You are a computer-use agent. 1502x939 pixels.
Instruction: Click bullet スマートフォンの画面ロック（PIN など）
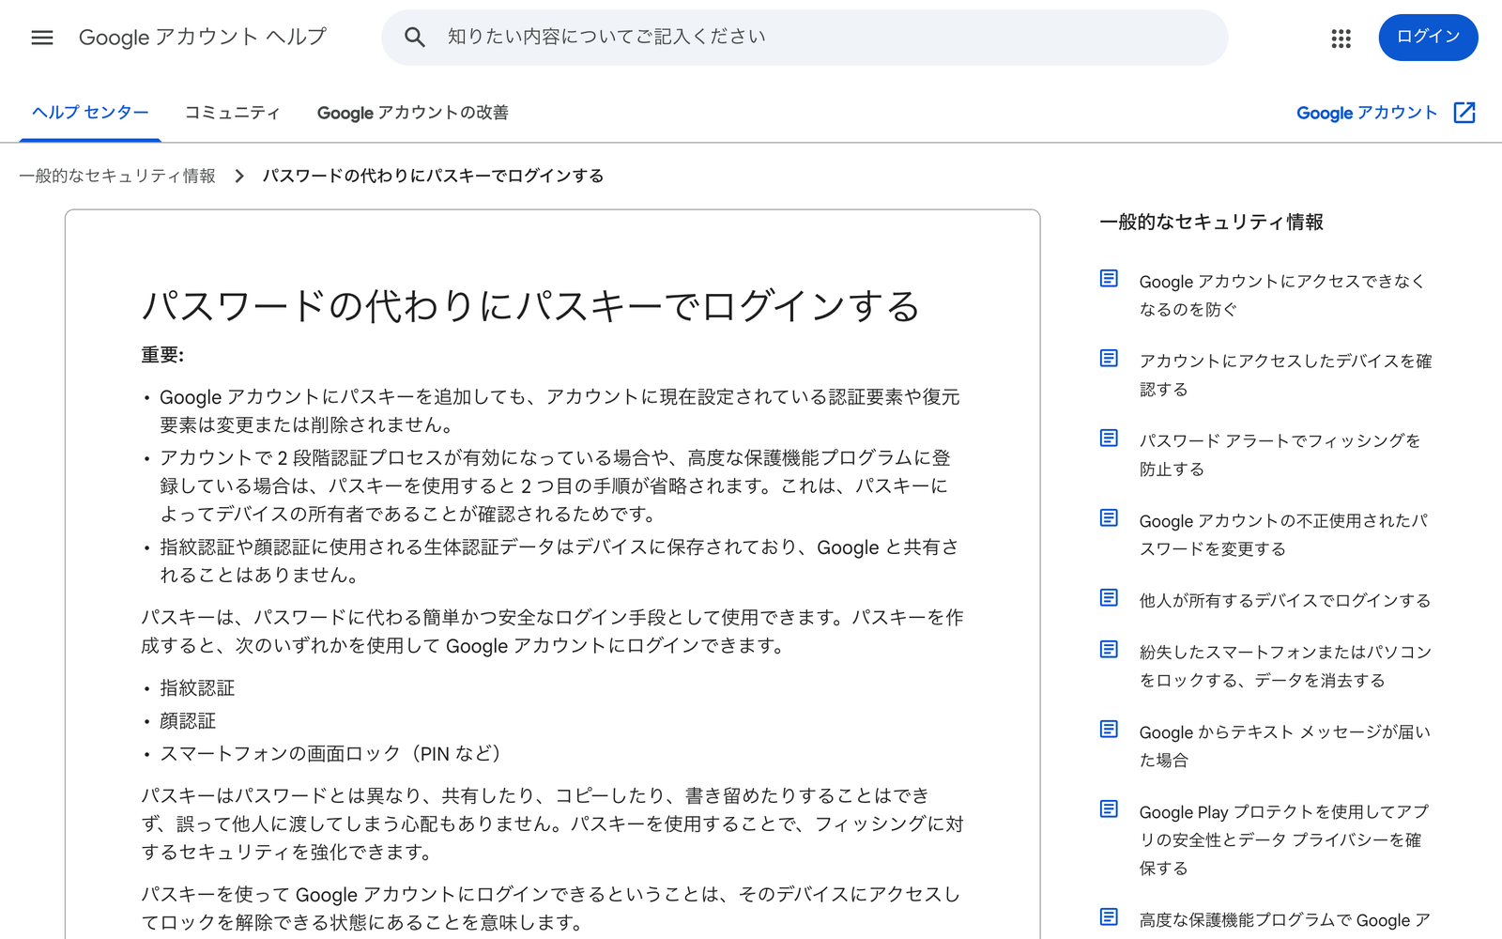click(x=335, y=754)
